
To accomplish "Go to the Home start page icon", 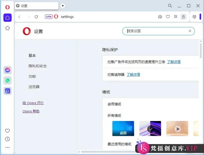I will point(8,18).
